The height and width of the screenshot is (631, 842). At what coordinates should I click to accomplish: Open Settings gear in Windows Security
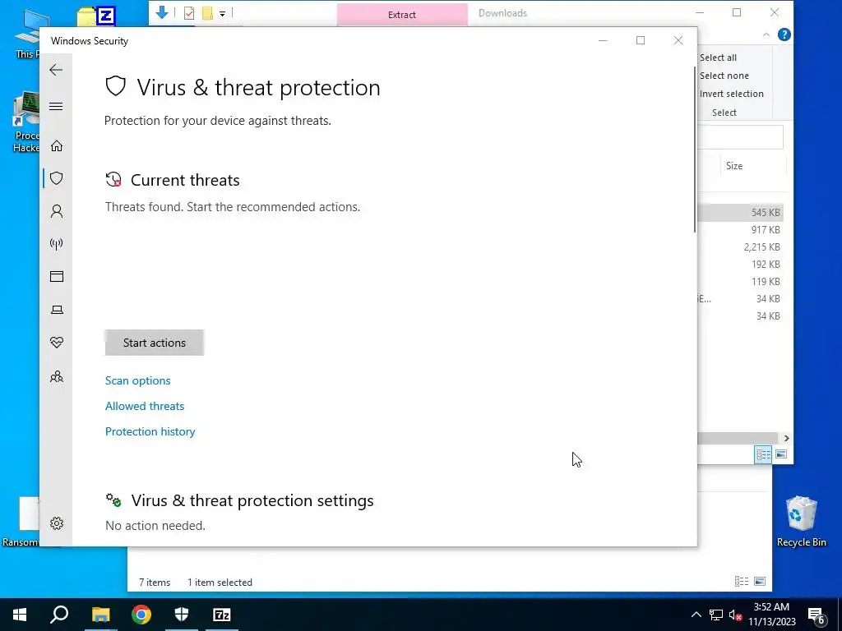pyautogui.click(x=57, y=523)
